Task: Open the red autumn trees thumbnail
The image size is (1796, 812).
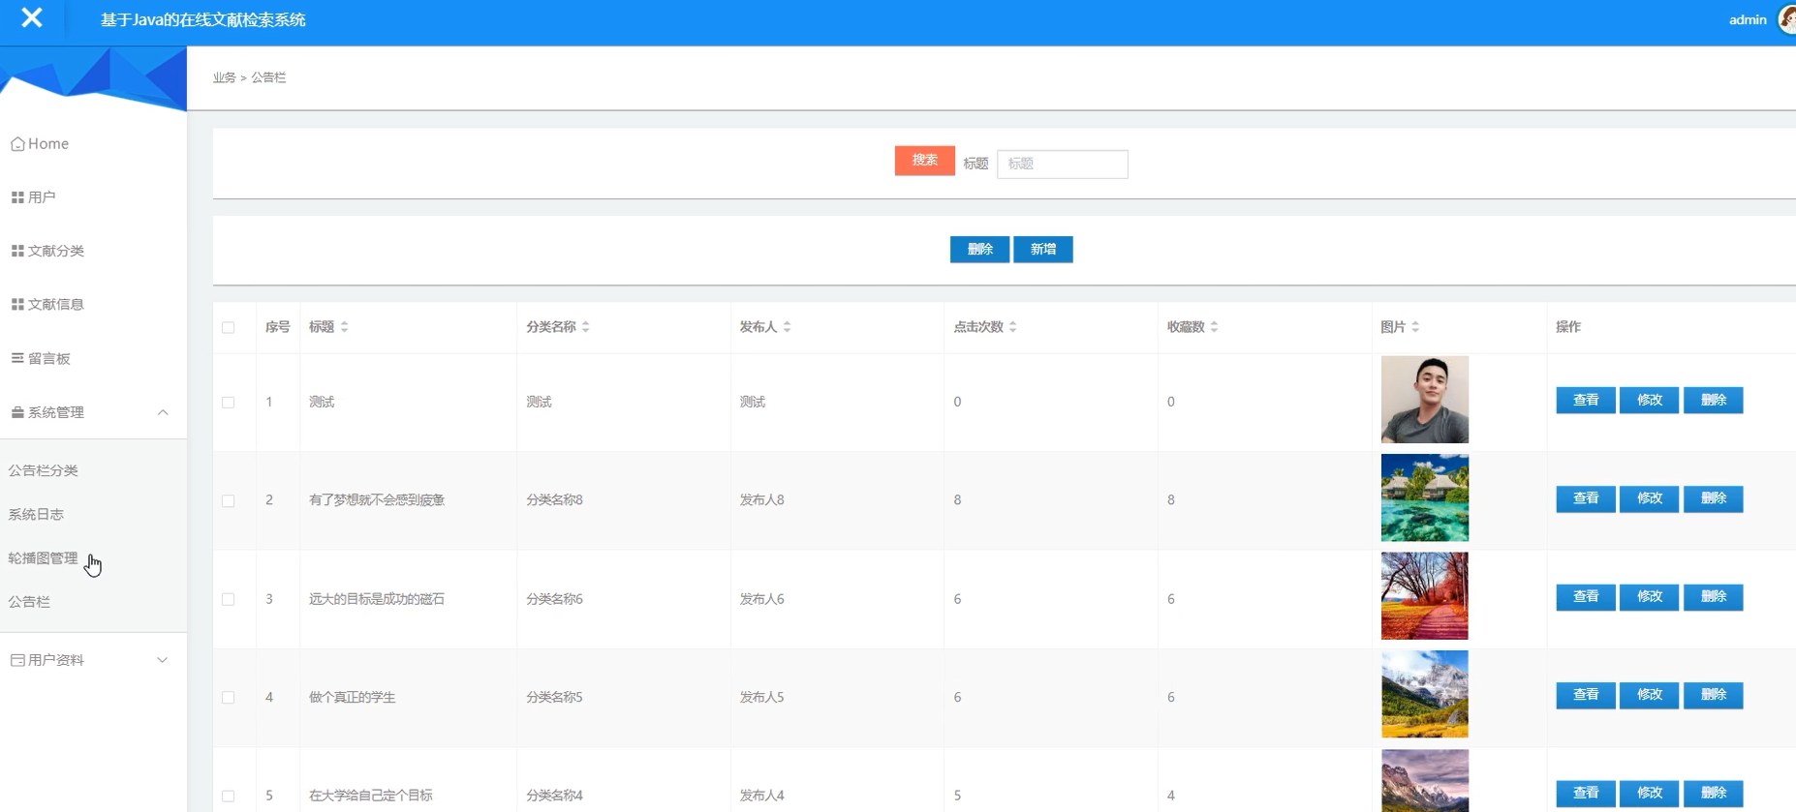Action: 1425,596
